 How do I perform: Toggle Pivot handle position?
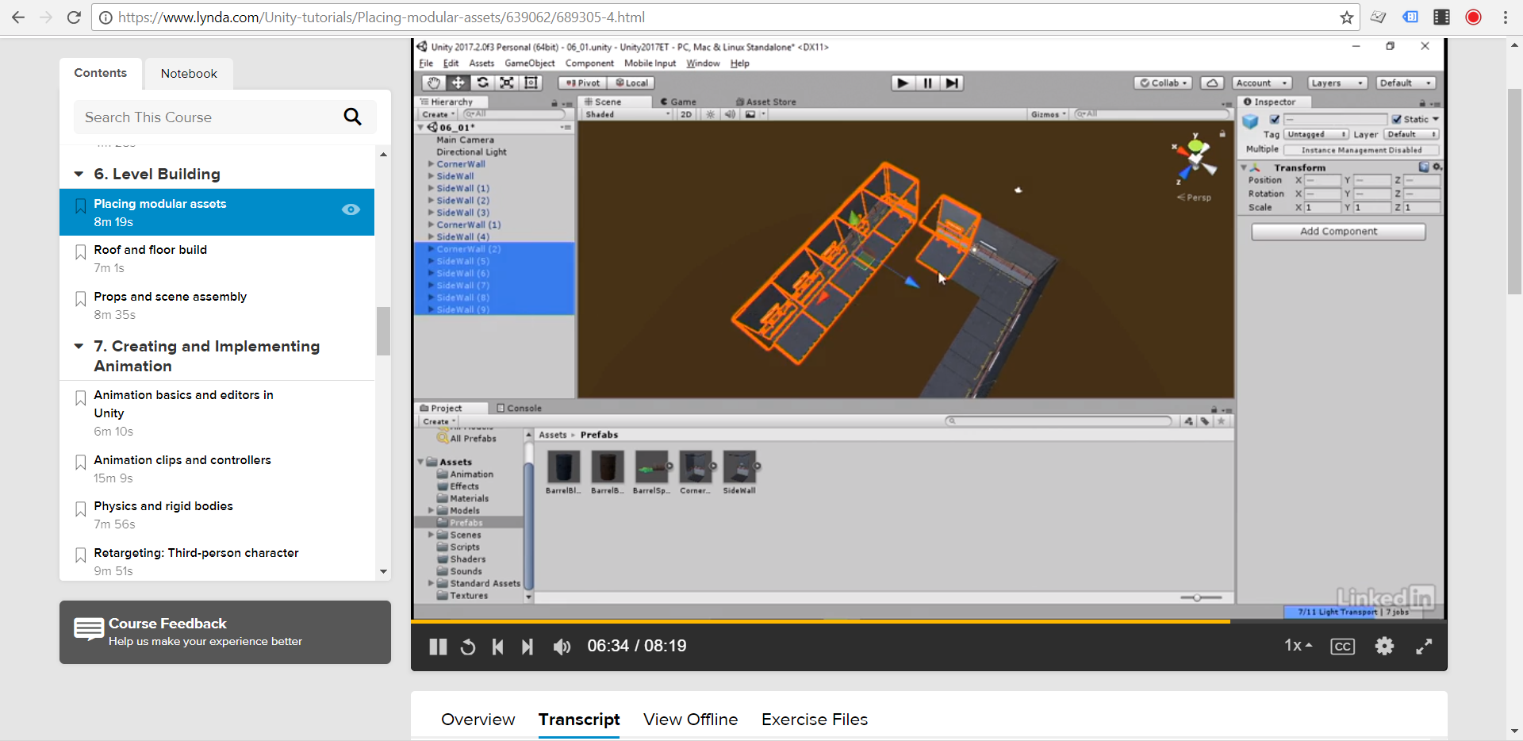pos(583,83)
